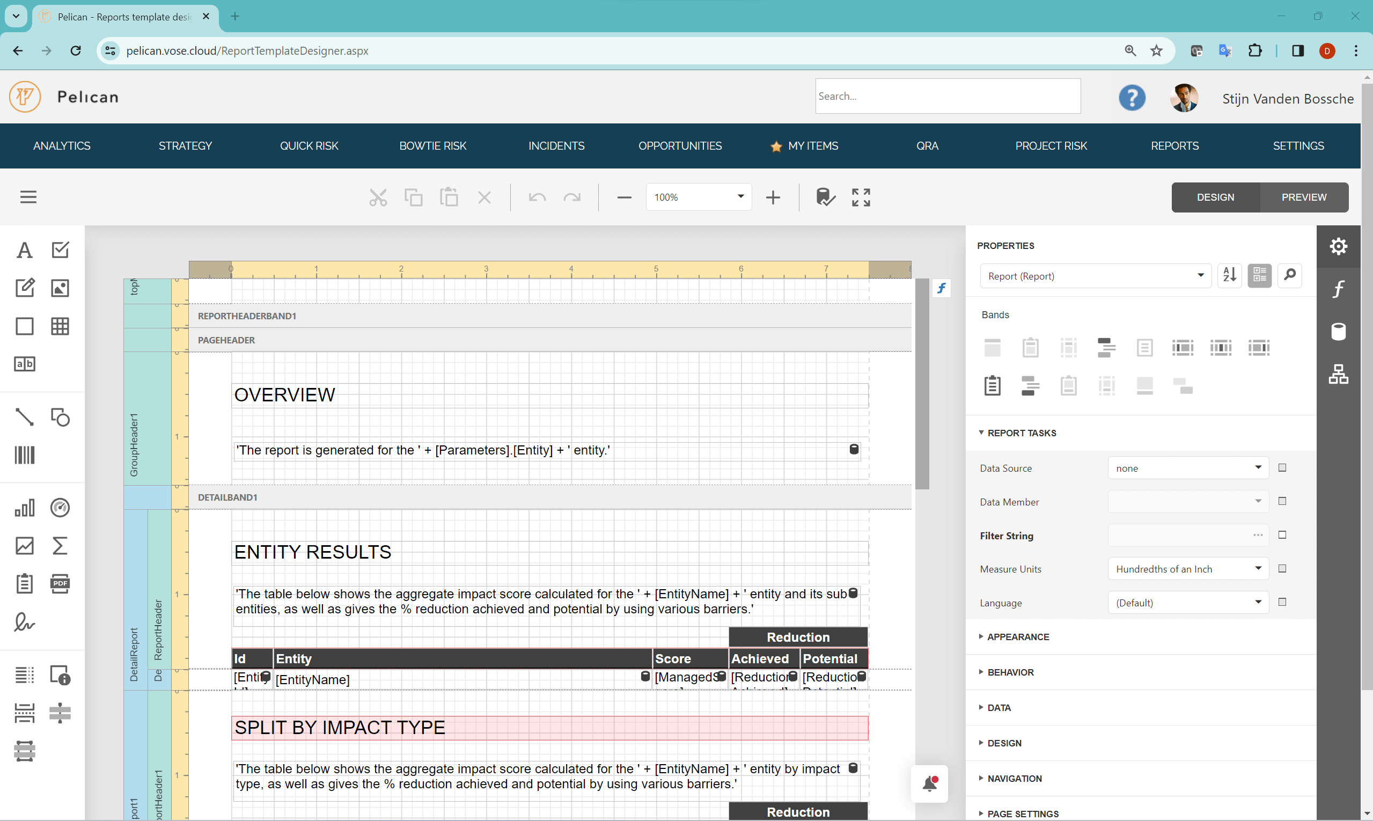Select the Text tool in the toolbox
The width and height of the screenshot is (1373, 821).
(x=24, y=250)
